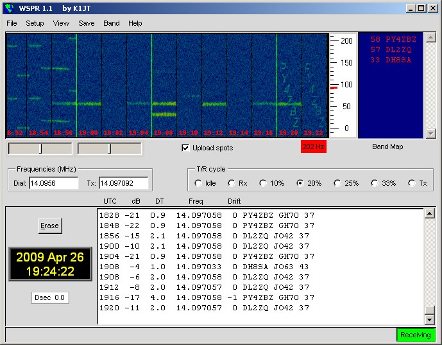The image size is (442, 345).
Task: Open the Setup menu
Action: [35, 23]
